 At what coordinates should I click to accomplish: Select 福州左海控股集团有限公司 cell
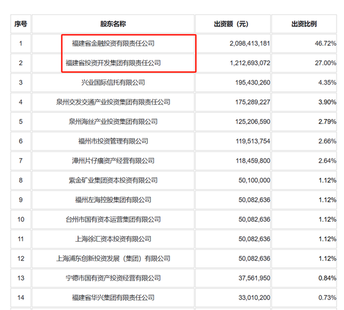coord(113,200)
